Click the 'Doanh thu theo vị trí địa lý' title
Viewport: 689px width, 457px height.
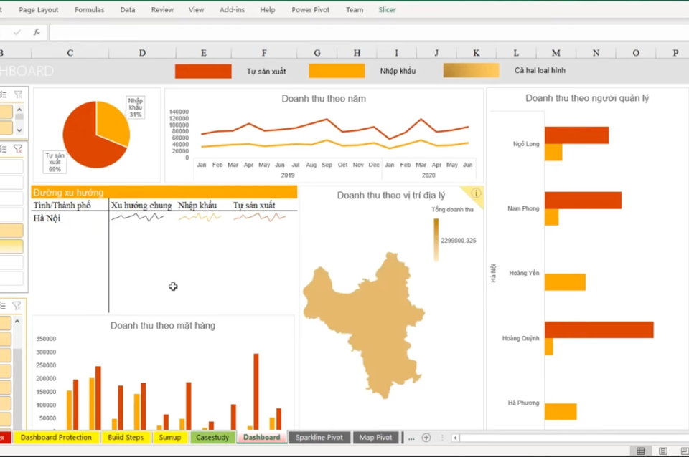tap(391, 196)
